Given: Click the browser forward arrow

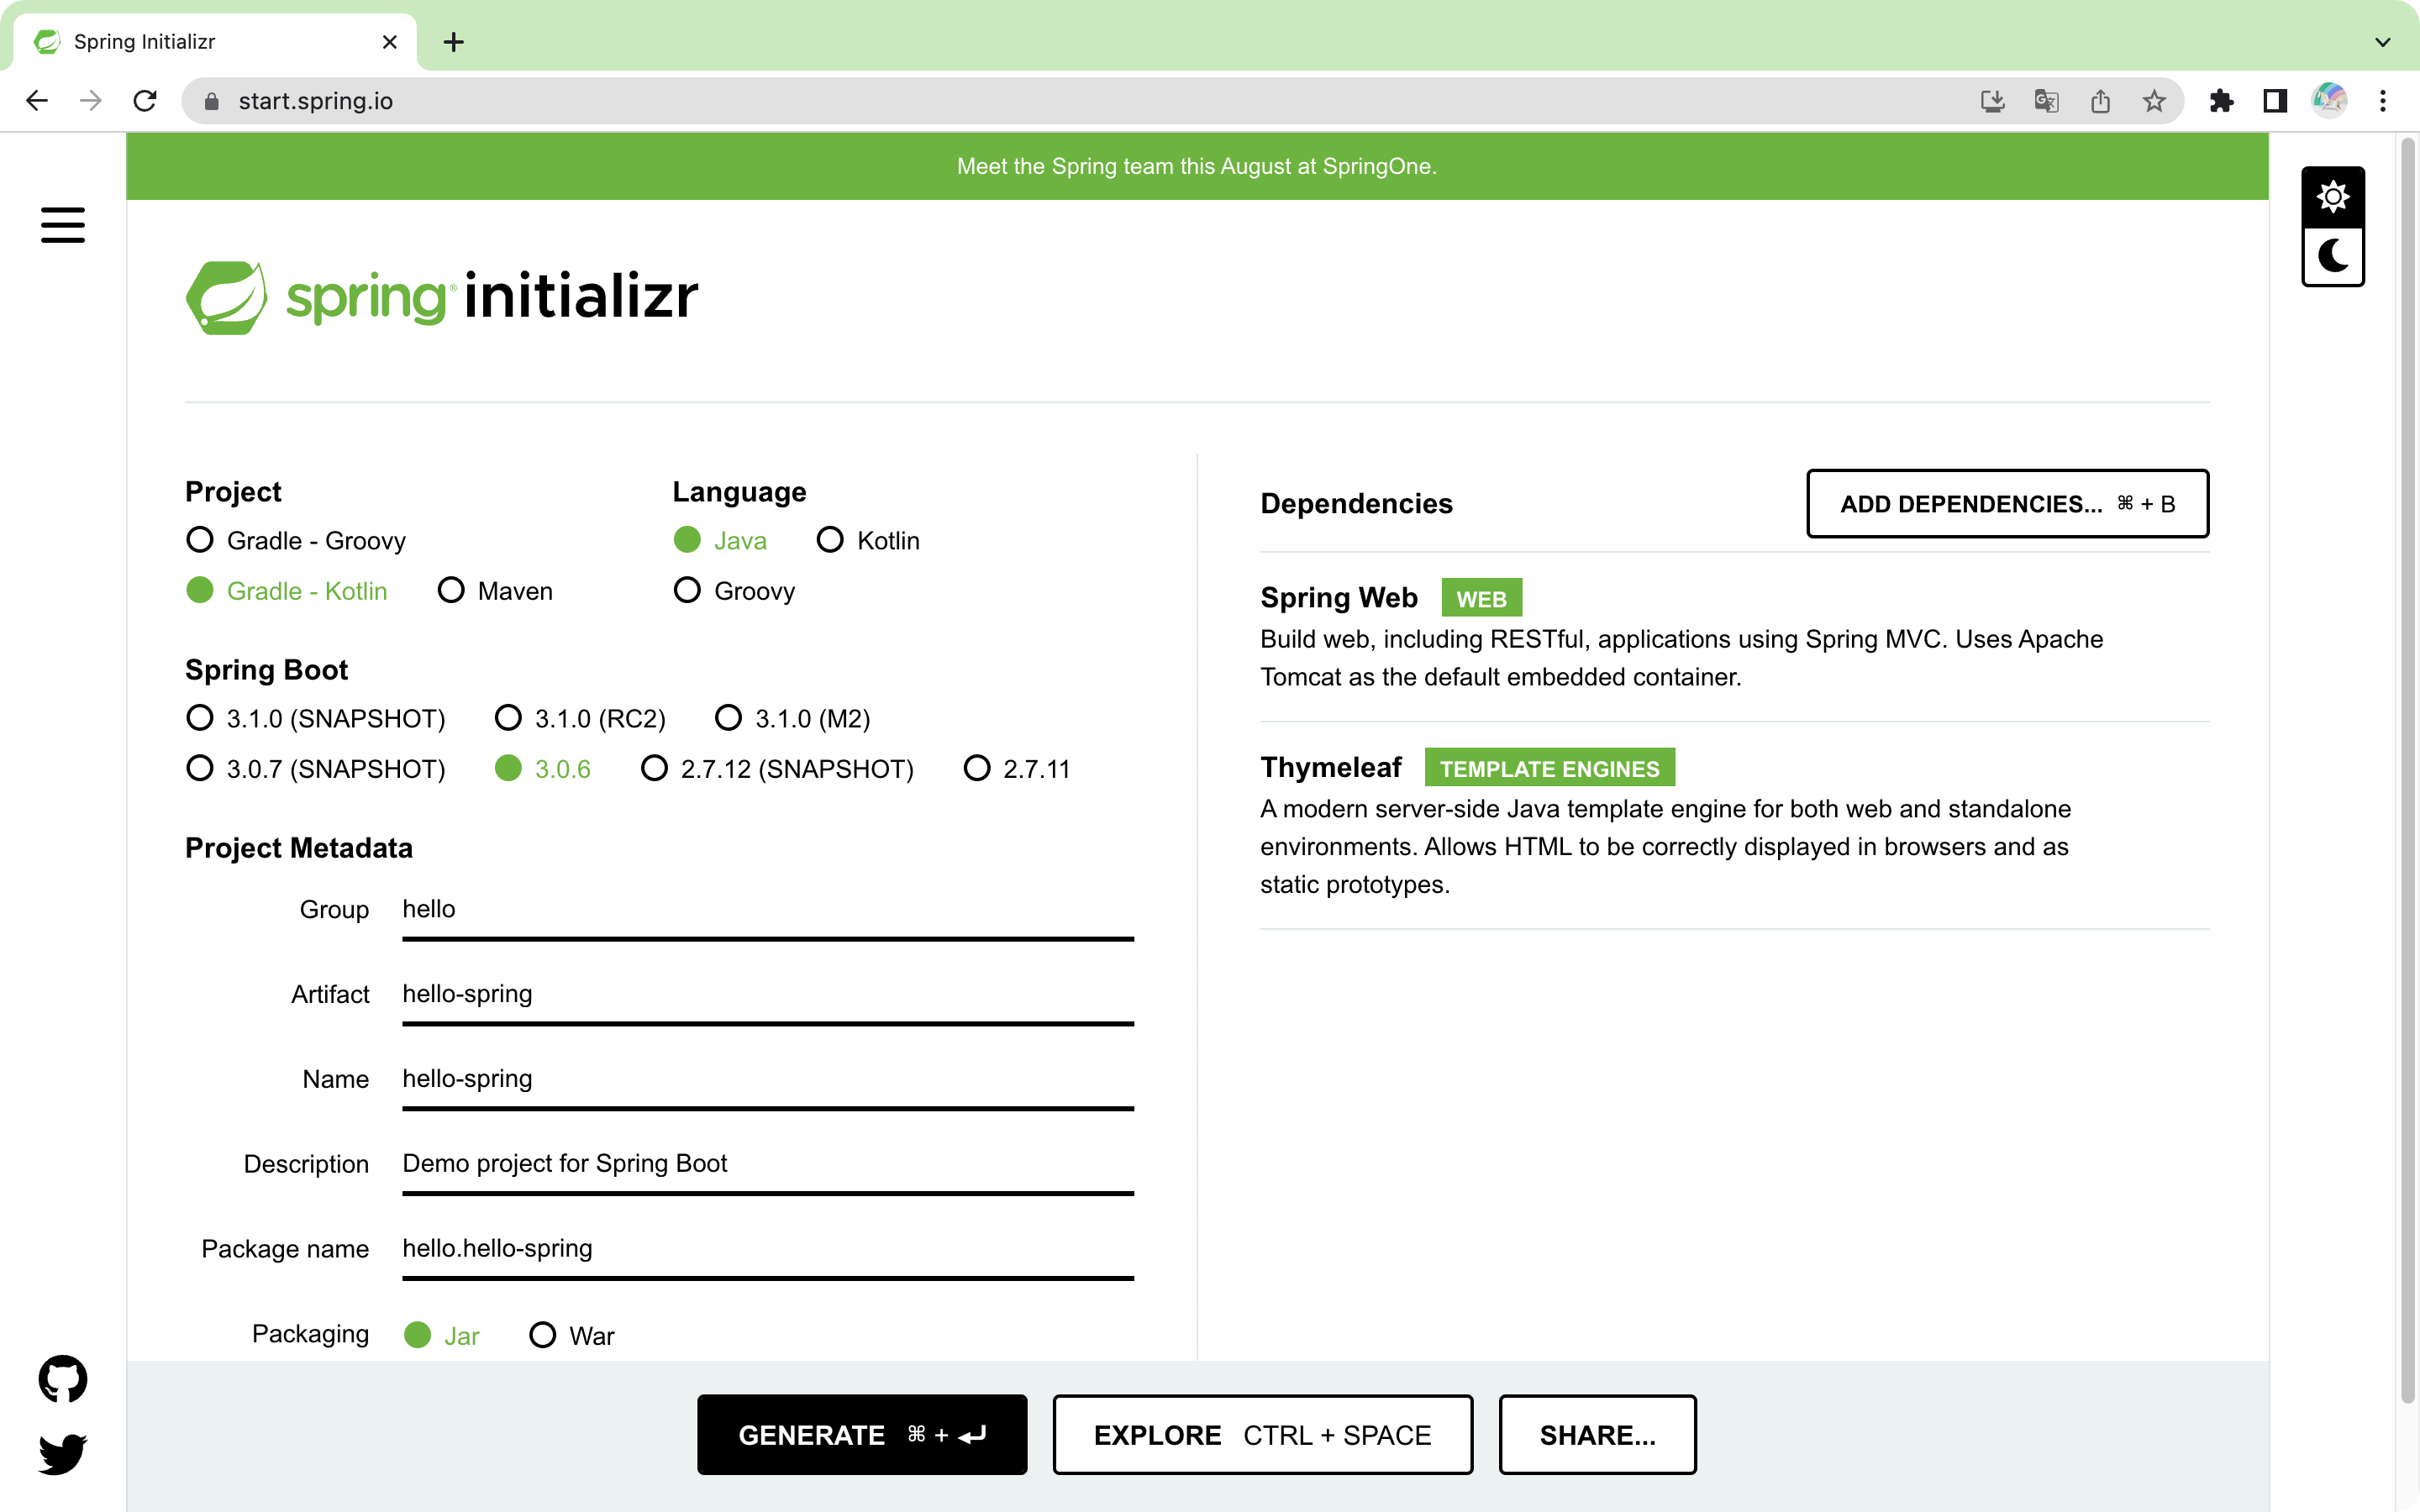Looking at the screenshot, I should click(x=91, y=101).
